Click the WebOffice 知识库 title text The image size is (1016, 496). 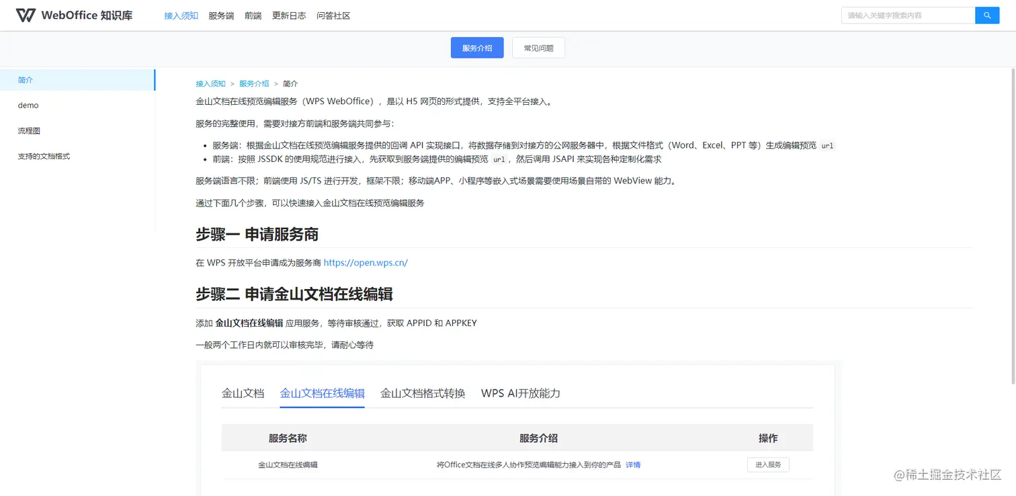pos(87,15)
